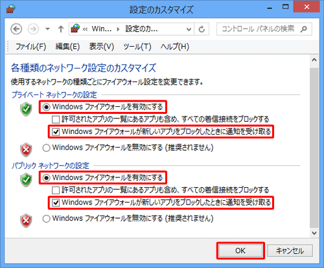This screenshot has width=324, height=268.
Task: Click the firewall icon in address bar
Action: [75, 28]
